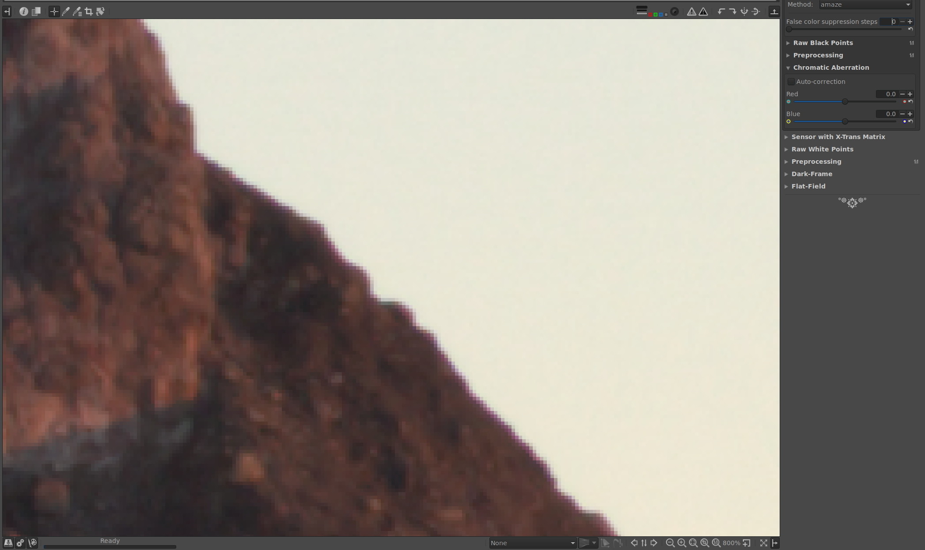925x550 pixels.
Task: Toggle the preview background color bars
Action: tap(641, 11)
